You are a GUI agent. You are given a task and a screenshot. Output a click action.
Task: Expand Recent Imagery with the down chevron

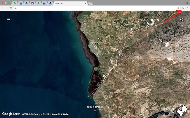pos(95,111)
